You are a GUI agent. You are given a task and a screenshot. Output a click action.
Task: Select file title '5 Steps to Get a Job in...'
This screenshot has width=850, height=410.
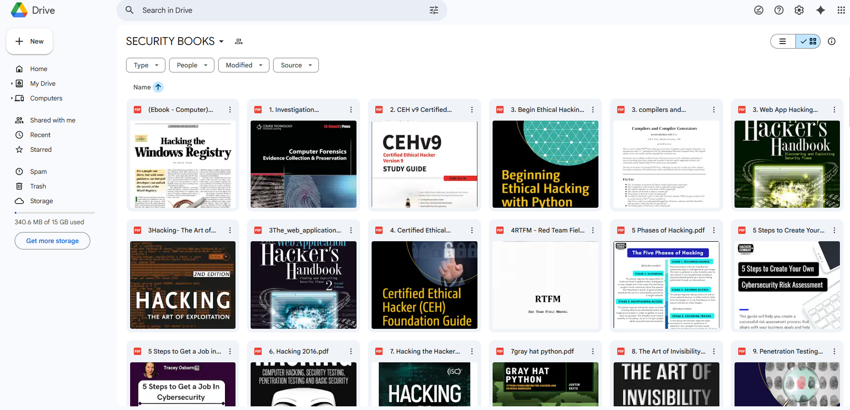pos(184,351)
